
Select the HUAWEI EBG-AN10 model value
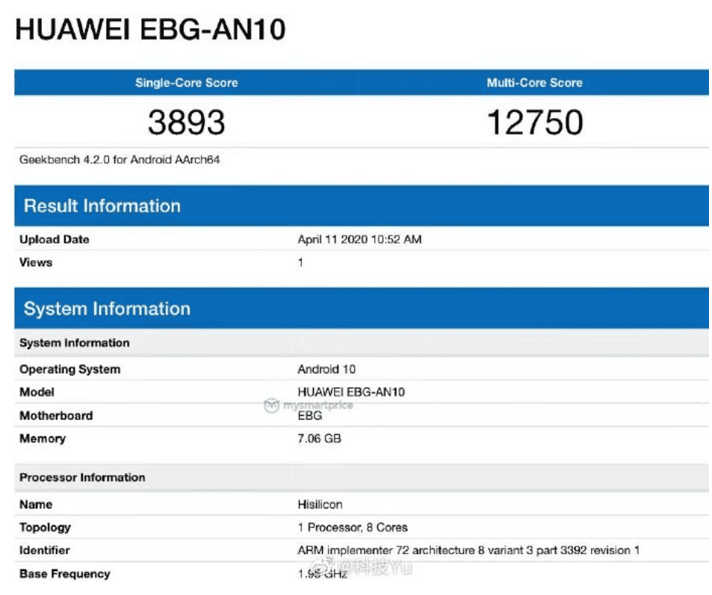tap(351, 392)
